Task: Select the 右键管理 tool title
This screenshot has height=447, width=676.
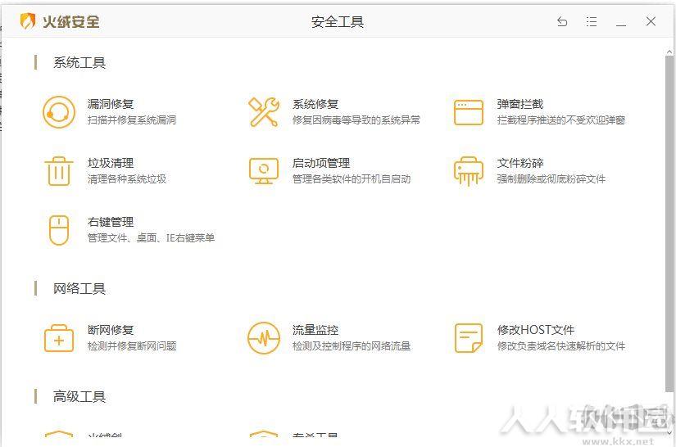Action: tap(111, 222)
